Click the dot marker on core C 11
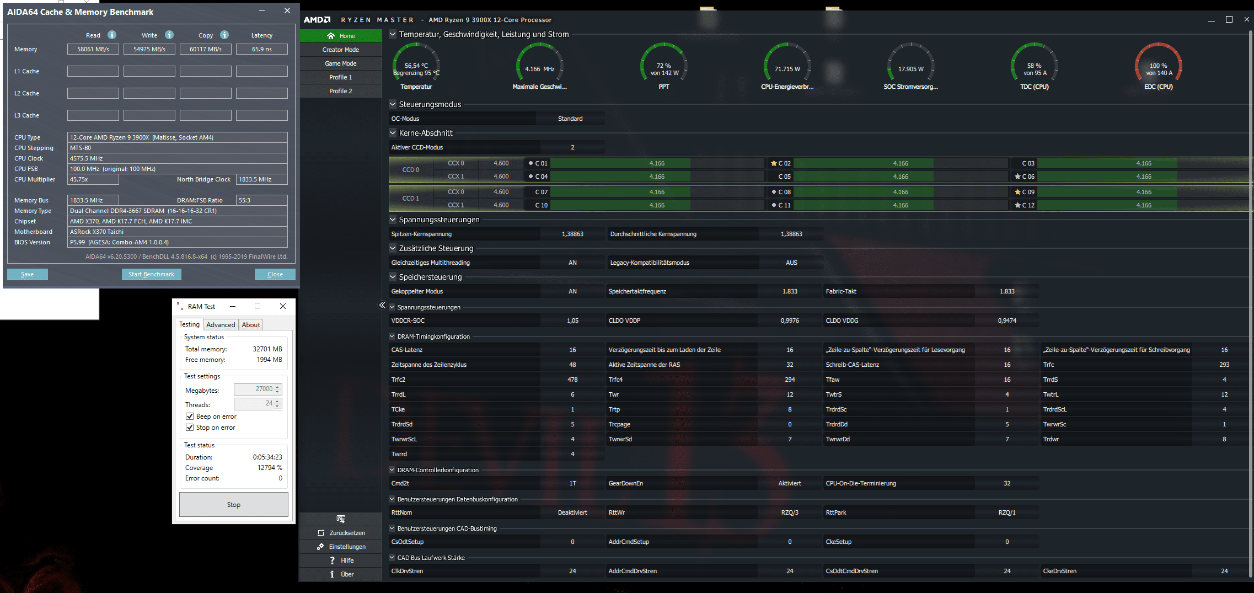This screenshot has width=1254, height=593. click(x=774, y=205)
